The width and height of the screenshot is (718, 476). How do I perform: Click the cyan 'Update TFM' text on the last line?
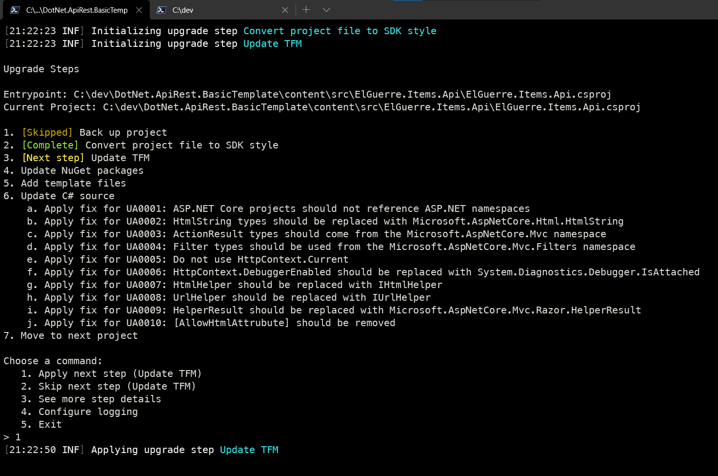(x=249, y=450)
